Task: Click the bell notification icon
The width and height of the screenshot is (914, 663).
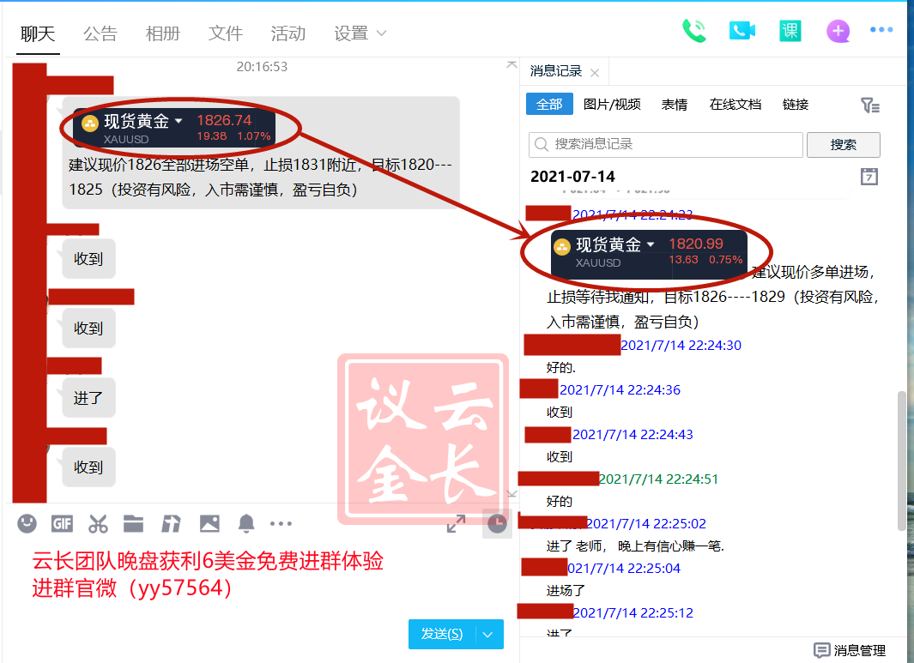Action: pyautogui.click(x=246, y=524)
